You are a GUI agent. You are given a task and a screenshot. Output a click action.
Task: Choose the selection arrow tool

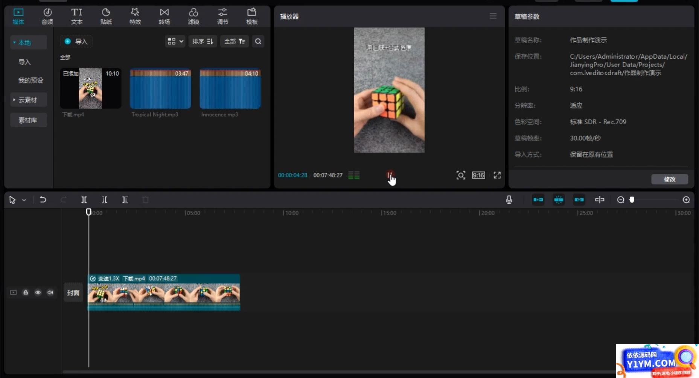click(12, 200)
